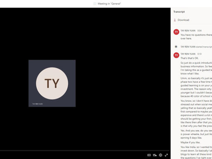Click "You like India, so I wanted" paragraph

click(196, 152)
